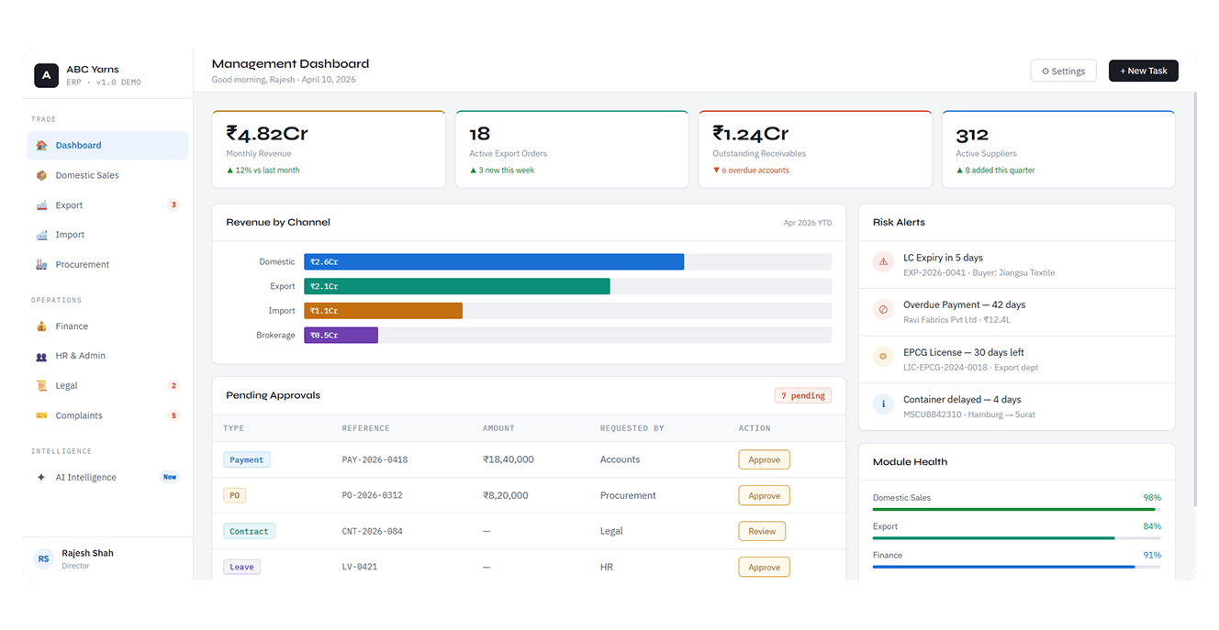Image resolution: width=1219 pixels, height=630 pixels.
Task: Click the Container delayed info icon
Action: pyautogui.click(x=884, y=403)
